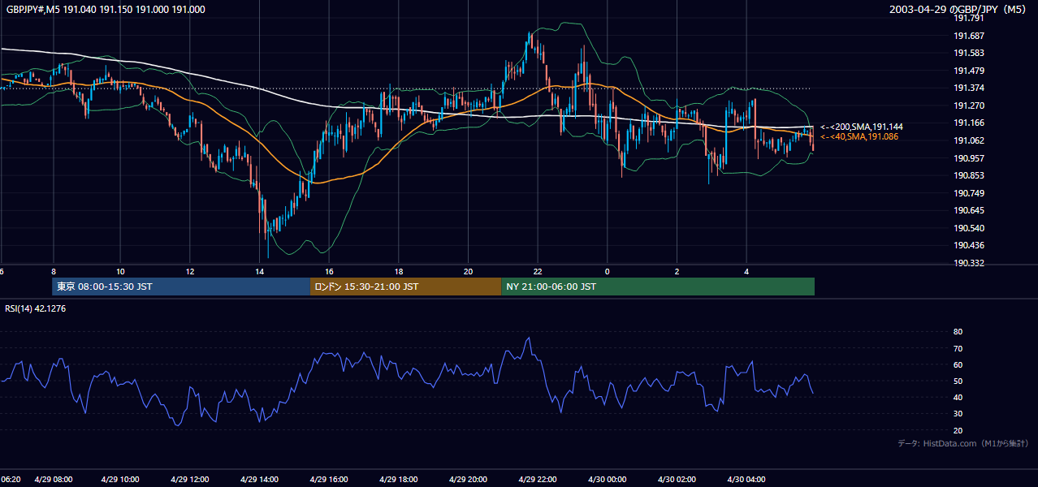Select price axis value 190.749
Screen dimensions: 1038x487
pyautogui.click(x=968, y=193)
